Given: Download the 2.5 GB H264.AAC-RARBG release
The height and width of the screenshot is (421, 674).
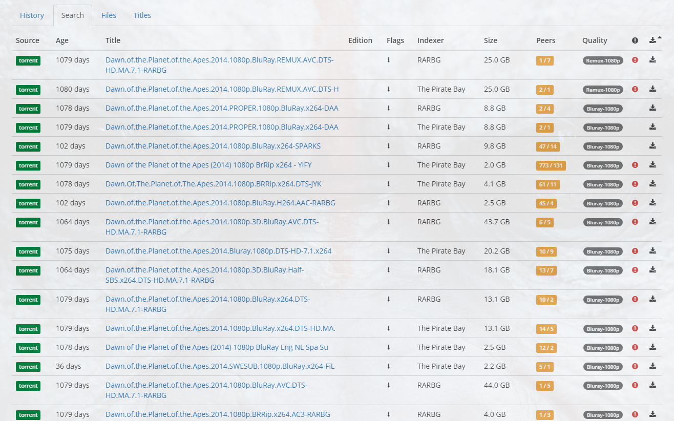Looking at the screenshot, I should coord(652,203).
